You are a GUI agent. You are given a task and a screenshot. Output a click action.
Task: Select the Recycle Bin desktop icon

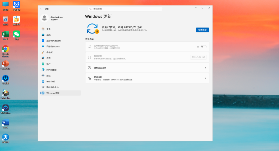(5, 21)
